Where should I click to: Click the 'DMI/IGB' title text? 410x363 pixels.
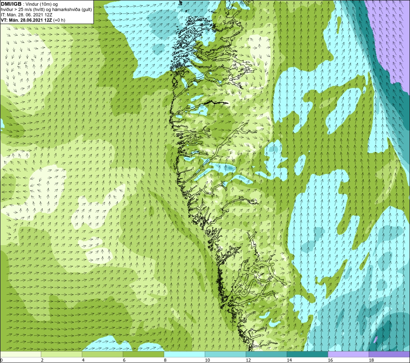(11, 4)
